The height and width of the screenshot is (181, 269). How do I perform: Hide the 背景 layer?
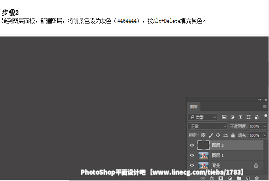point(192,165)
